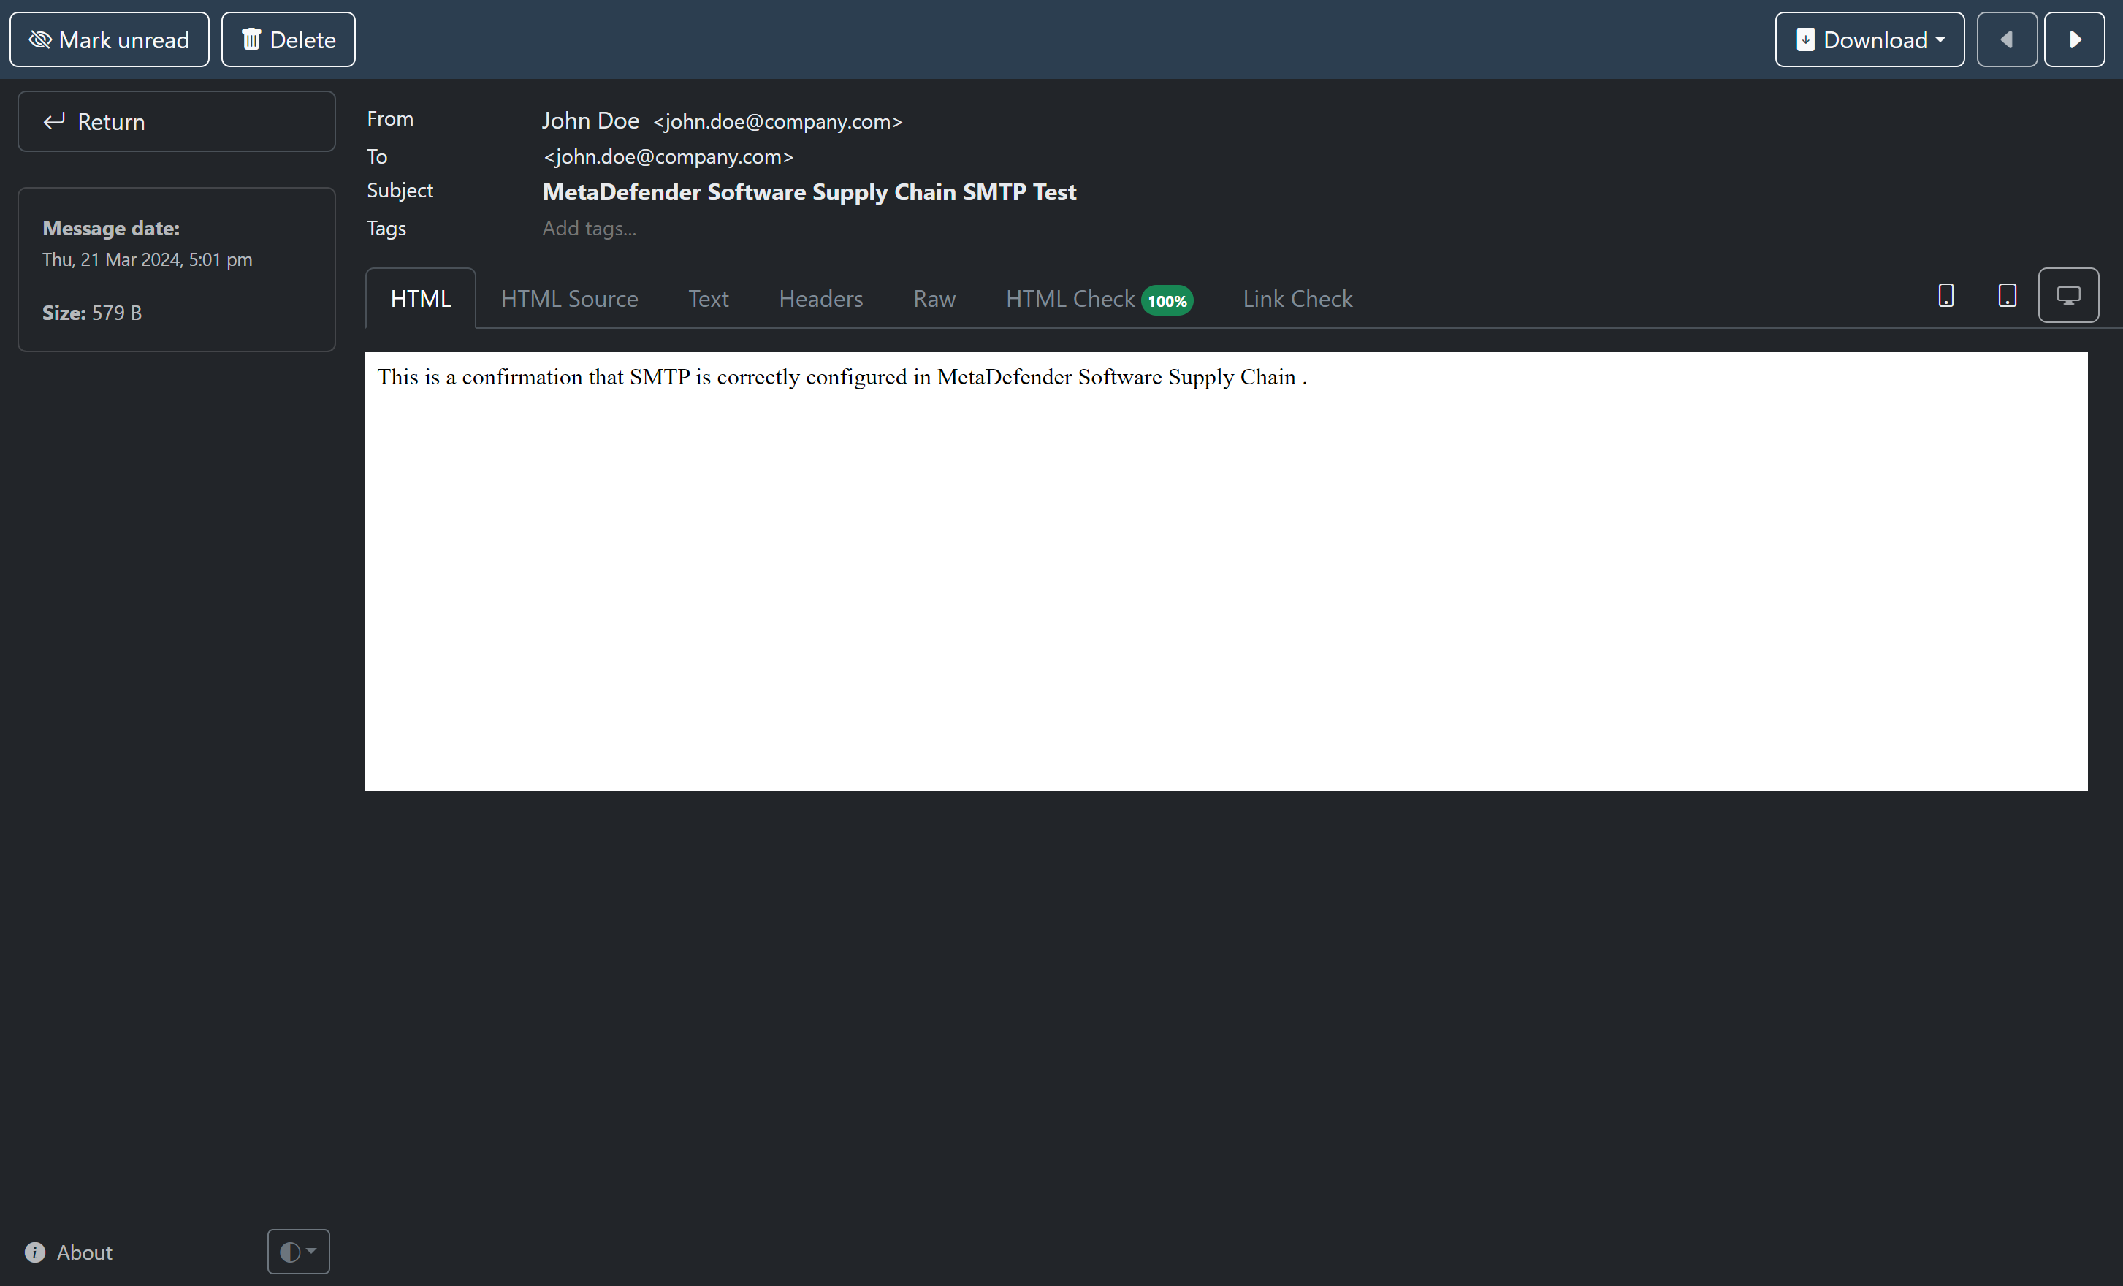View the Raw message tab

pyautogui.click(x=934, y=298)
